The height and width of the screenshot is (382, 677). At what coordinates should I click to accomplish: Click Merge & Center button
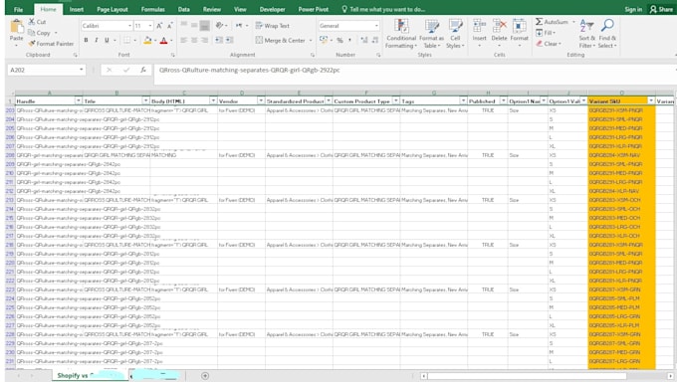pos(281,40)
